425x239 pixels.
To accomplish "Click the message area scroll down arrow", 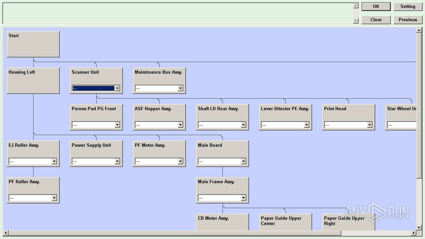I will 356,21.
